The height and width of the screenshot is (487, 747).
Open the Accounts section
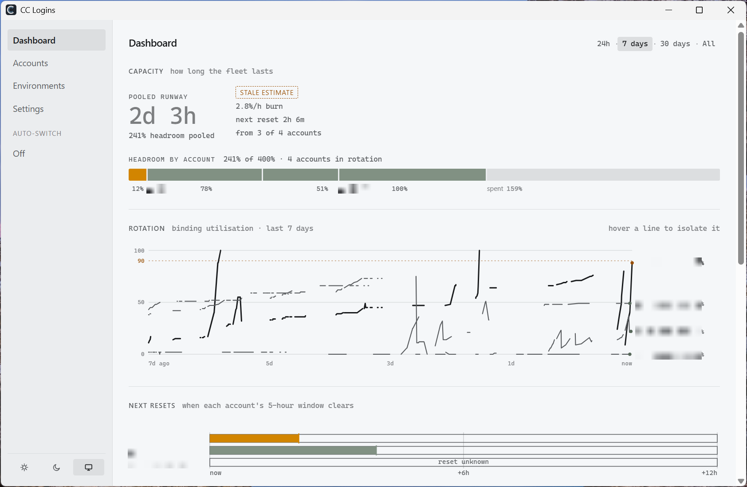point(56,63)
